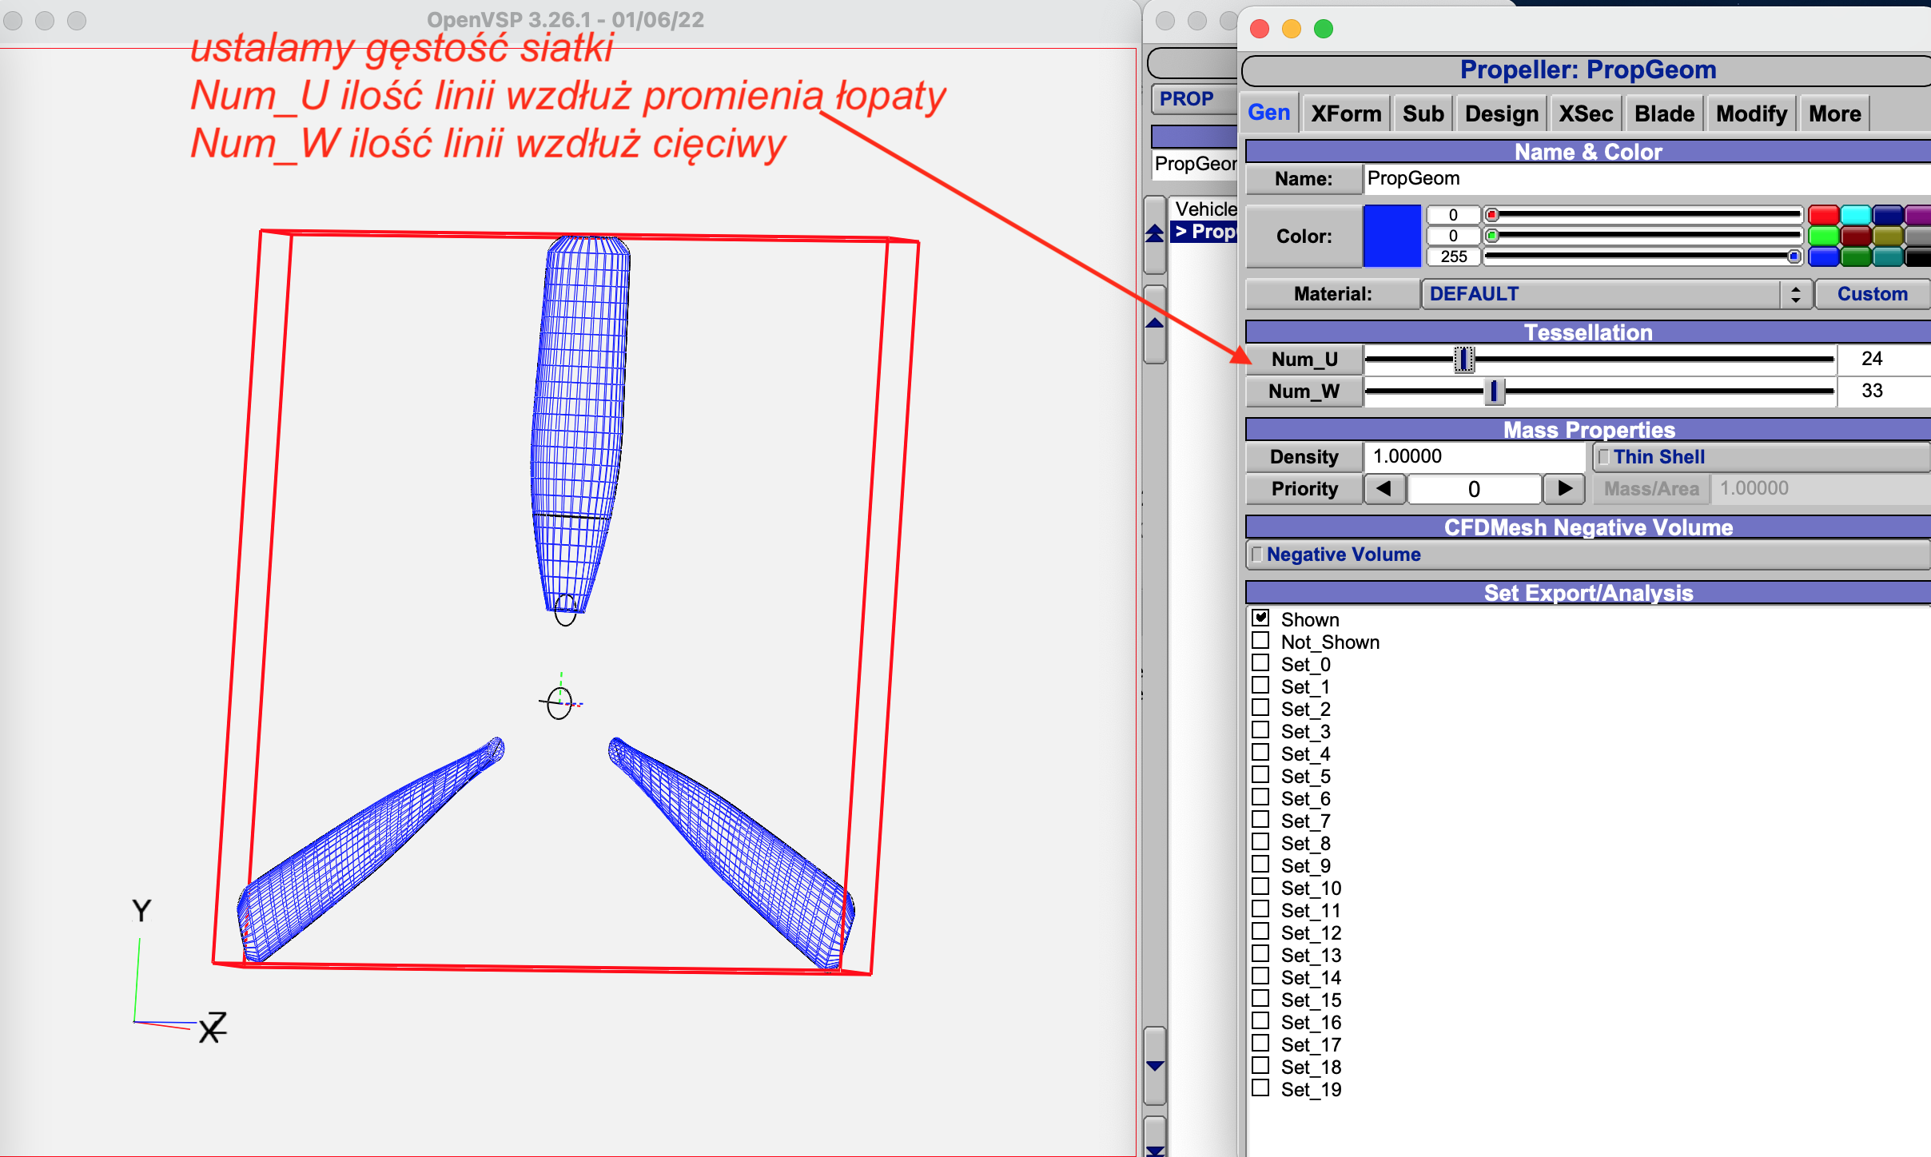The height and width of the screenshot is (1157, 1931).
Task: Uncheck the Shown set checkbox
Action: 1261,618
